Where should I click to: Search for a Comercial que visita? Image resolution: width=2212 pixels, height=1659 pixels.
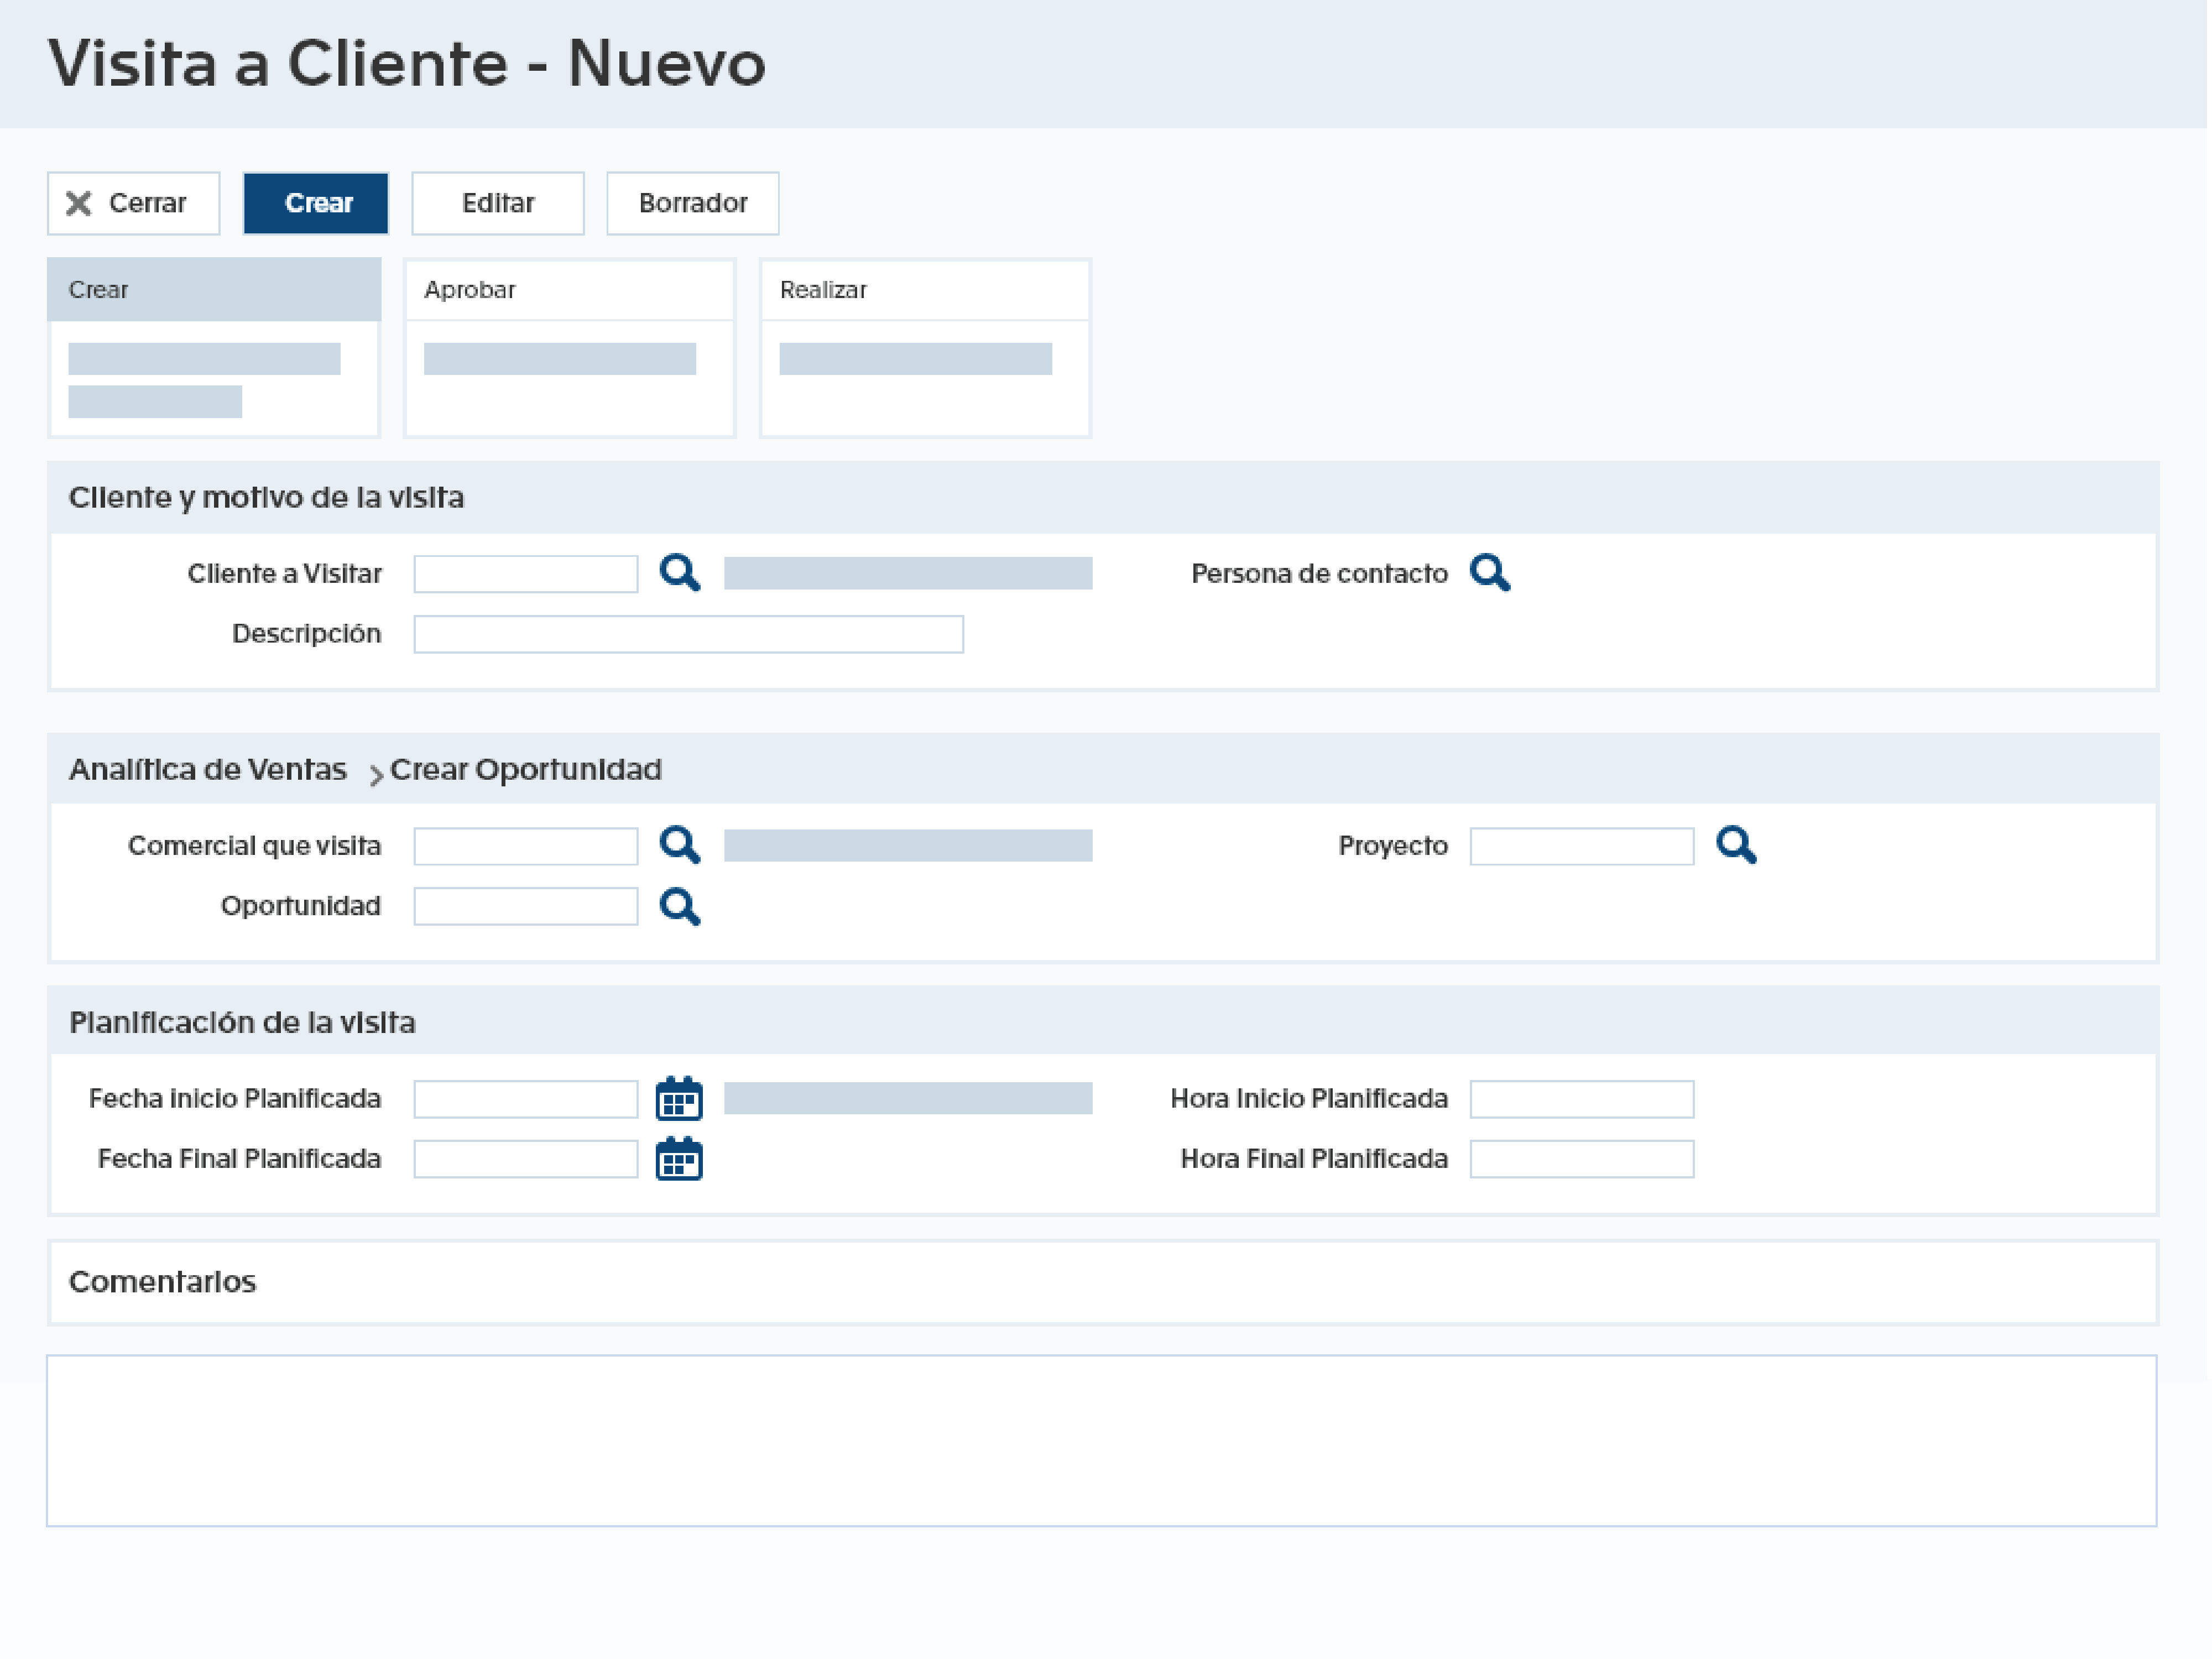tap(680, 845)
